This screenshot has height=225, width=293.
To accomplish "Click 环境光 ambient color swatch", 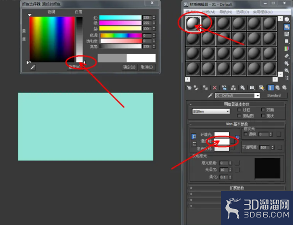I will coord(221,134).
